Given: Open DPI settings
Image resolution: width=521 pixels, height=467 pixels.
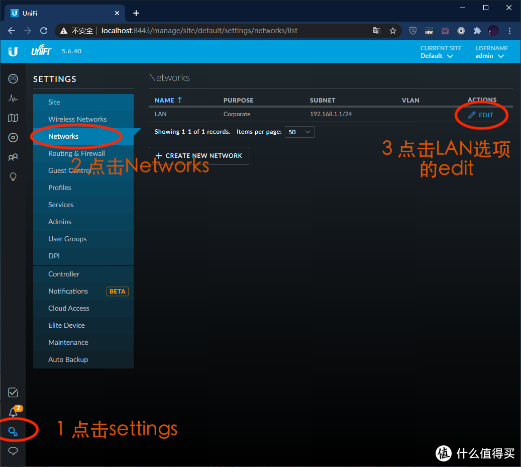Looking at the screenshot, I should (83, 256).
